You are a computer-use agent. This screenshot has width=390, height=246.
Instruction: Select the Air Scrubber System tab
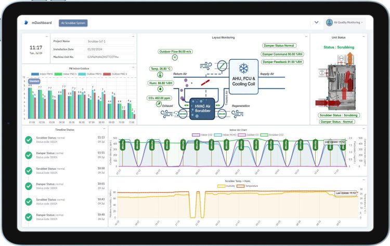[x=73, y=23]
